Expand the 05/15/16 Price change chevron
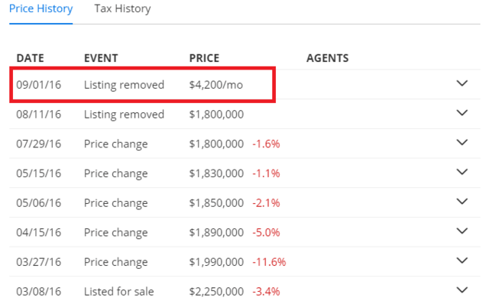Screen dimensions: 489x304 [x=461, y=172]
